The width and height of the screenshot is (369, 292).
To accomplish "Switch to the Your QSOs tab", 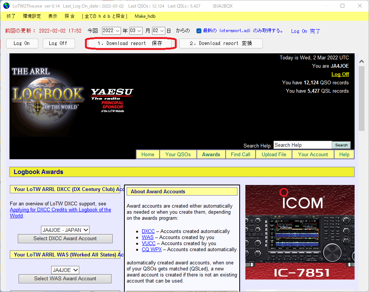I will point(178,154).
